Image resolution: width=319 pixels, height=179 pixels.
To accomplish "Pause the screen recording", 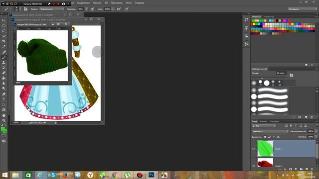I will [54, 3].
